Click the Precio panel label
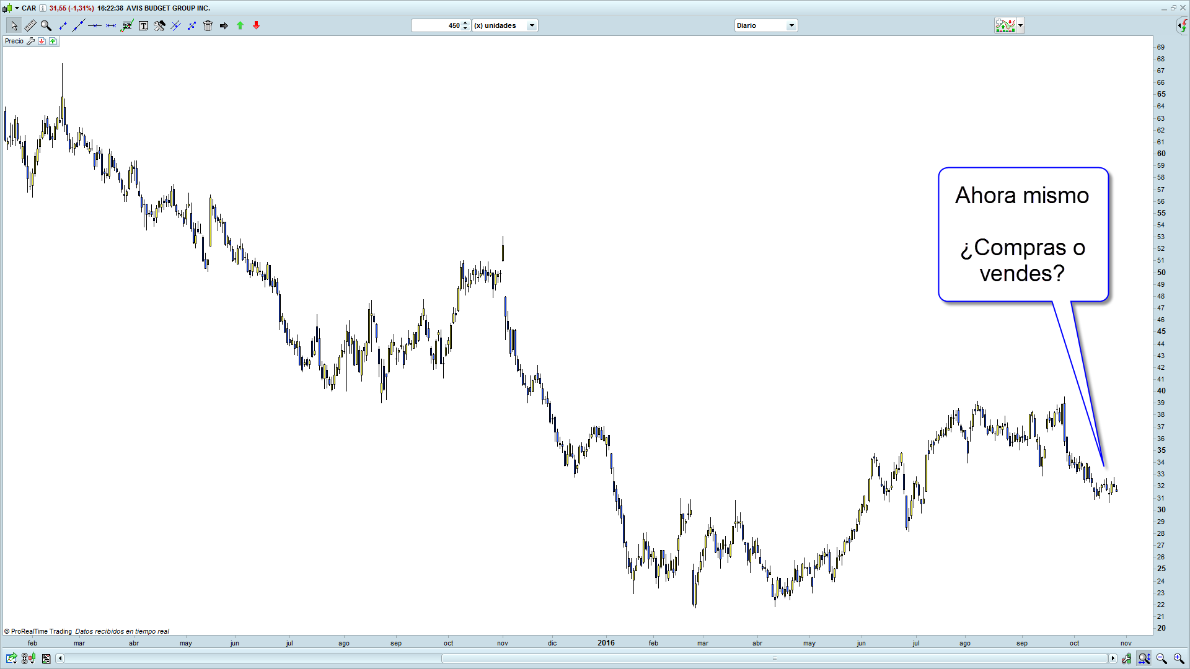This screenshot has width=1190, height=669. tap(14, 41)
